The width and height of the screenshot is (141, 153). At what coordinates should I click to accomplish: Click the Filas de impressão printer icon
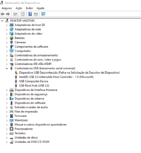click(x=12, y=112)
